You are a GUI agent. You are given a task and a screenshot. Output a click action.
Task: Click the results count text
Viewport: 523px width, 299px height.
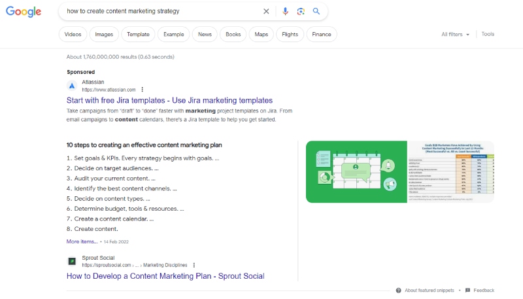click(x=120, y=57)
